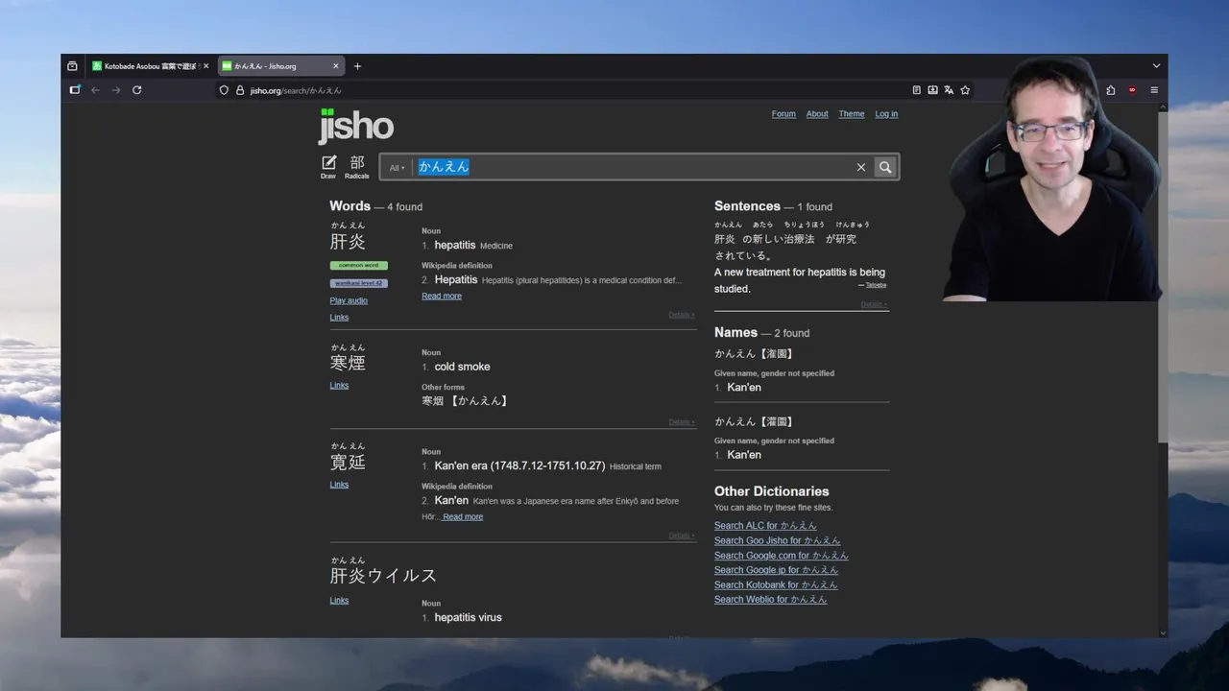Toggle reader view icon in address bar
The width and height of the screenshot is (1229, 691).
click(917, 90)
